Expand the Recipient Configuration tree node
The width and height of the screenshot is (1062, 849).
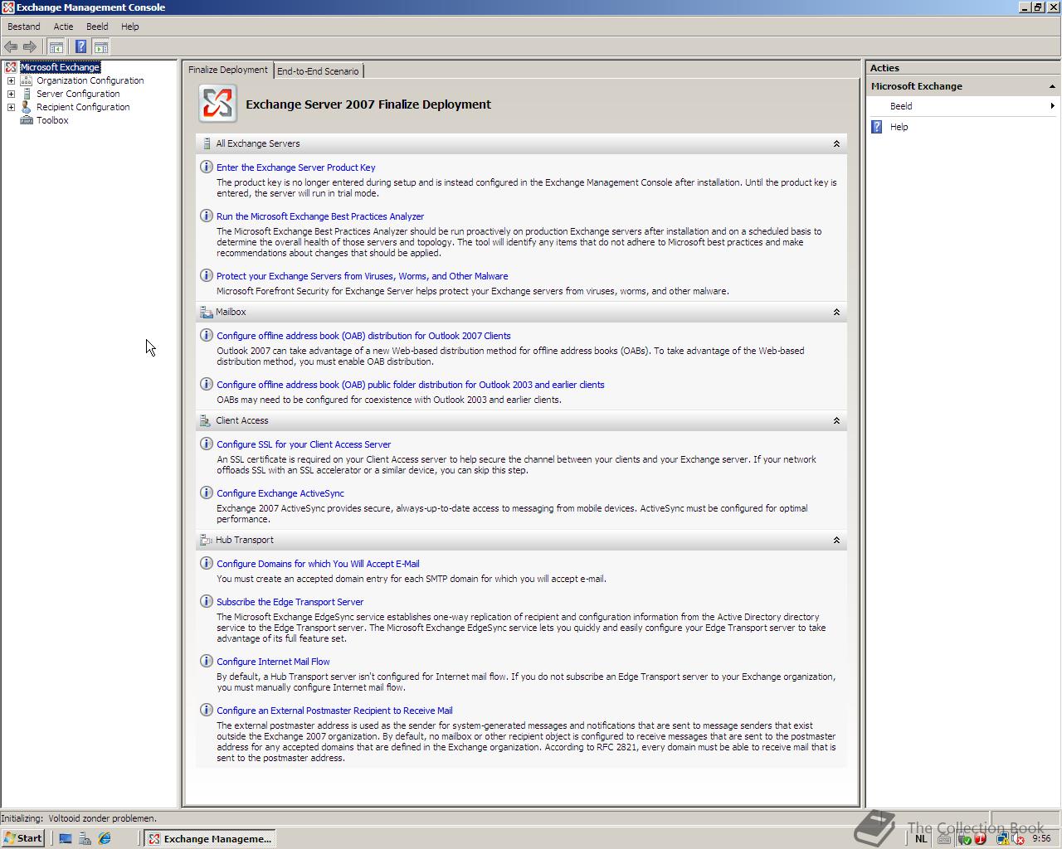pos(11,107)
